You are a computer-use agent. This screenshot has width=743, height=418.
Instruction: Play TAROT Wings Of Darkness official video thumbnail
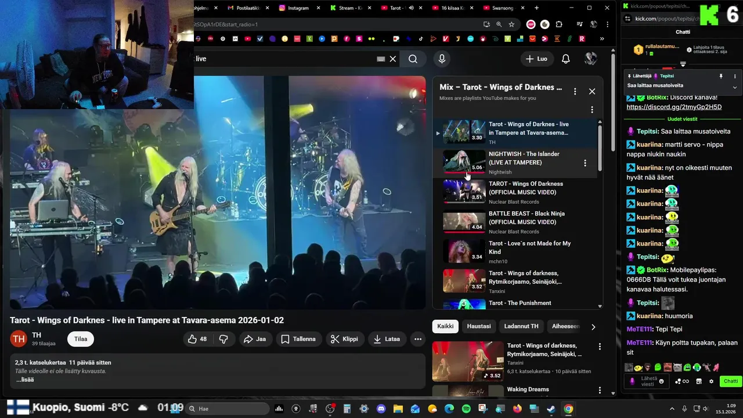pos(464,191)
